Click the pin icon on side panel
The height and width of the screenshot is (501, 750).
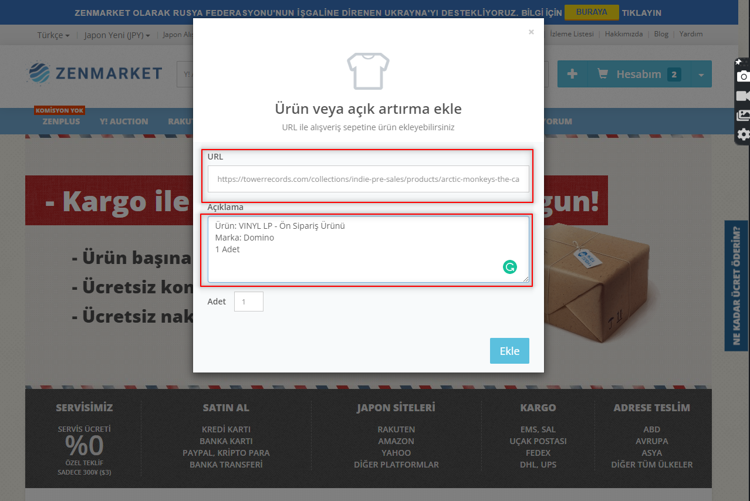point(738,62)
